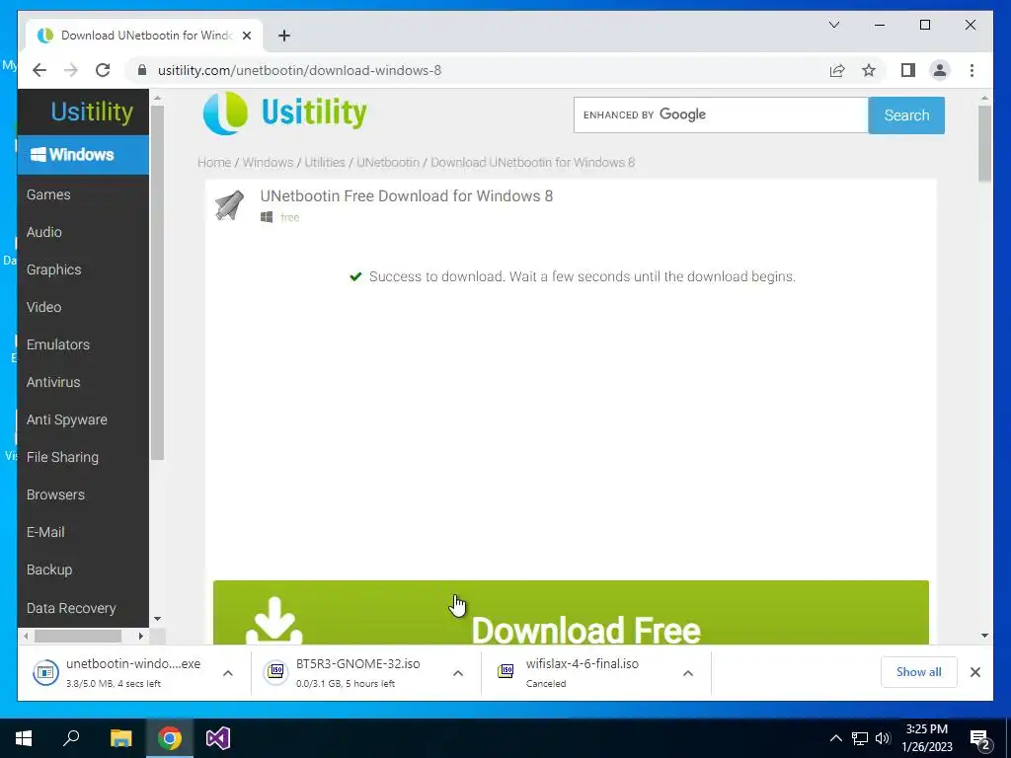Show hidden system tray icons
1011x758 pixels.
coord(835,738)
